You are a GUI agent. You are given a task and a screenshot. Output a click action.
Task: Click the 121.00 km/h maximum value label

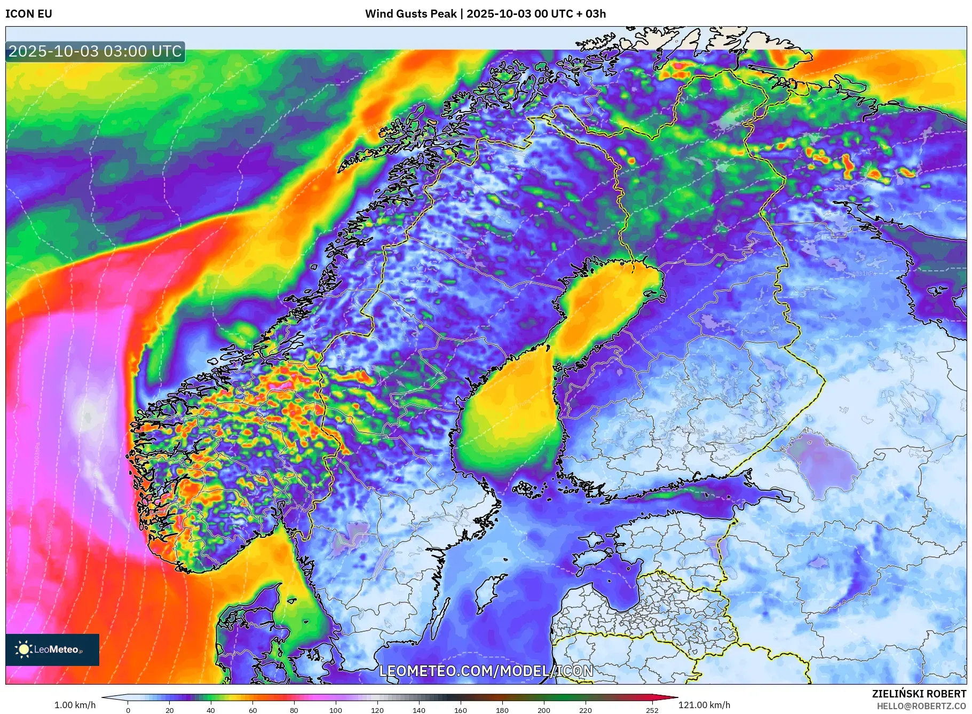(704, 705)
